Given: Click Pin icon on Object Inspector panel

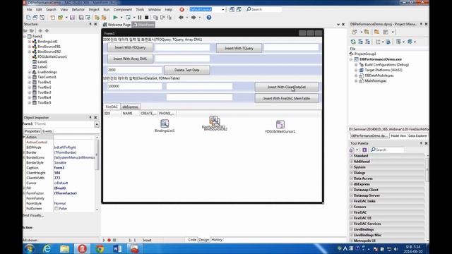Looking at the screenshot, I should [90, 118].
